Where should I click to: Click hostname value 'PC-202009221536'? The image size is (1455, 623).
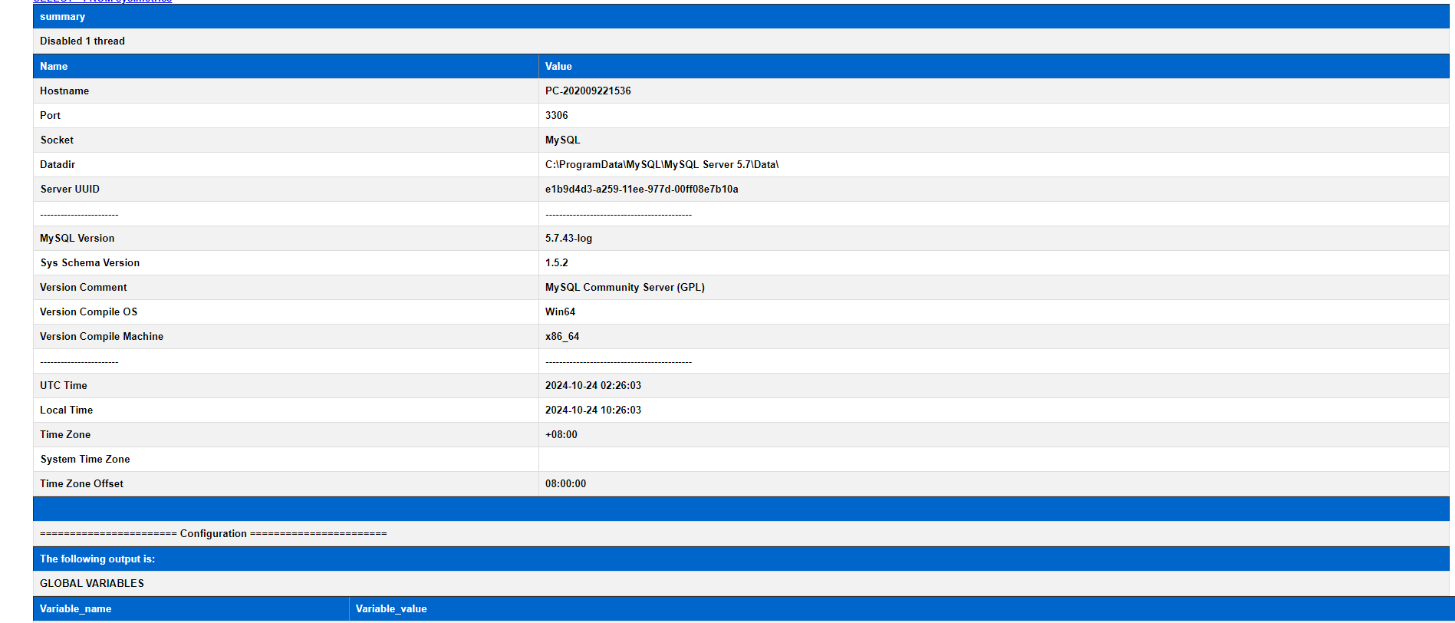pyautogui.click(x=588, y=91)
